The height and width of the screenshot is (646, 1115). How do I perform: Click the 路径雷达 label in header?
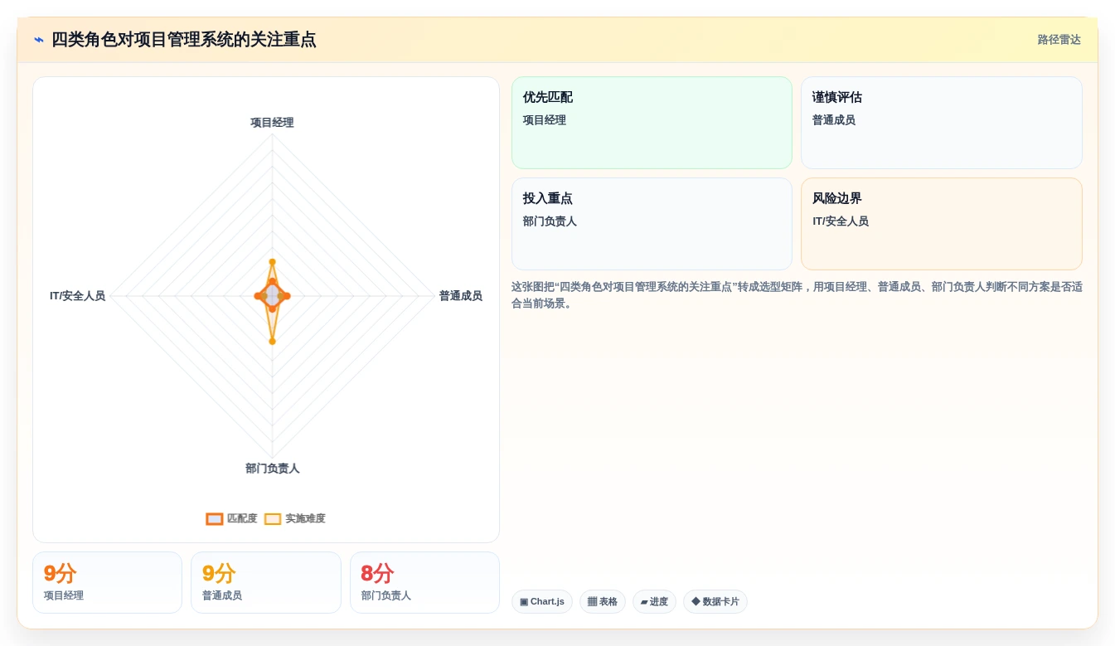click(1059, 40)
